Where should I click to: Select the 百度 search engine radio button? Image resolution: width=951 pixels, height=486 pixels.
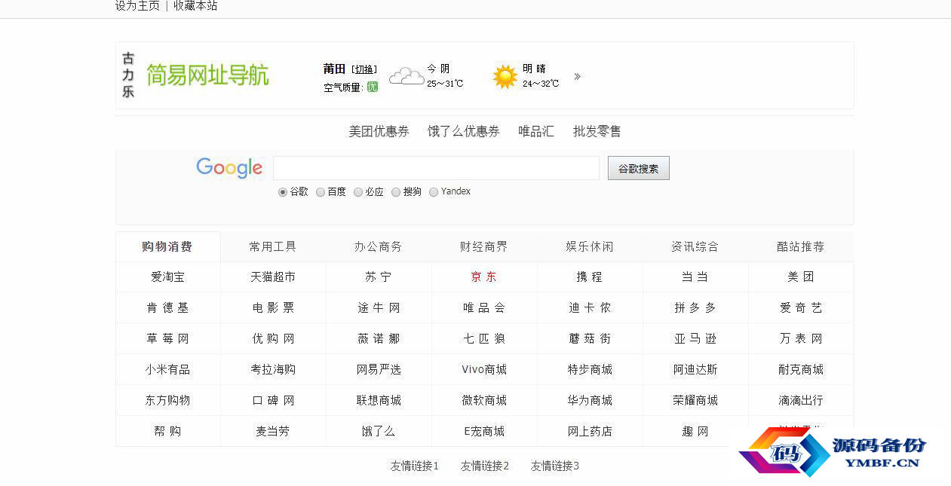[321, 192]
